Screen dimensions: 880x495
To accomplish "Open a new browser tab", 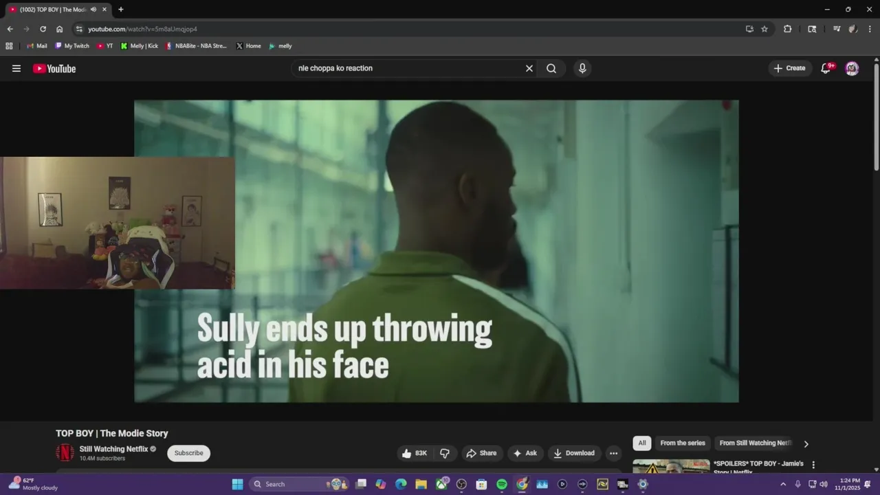I will coord(121,10).
